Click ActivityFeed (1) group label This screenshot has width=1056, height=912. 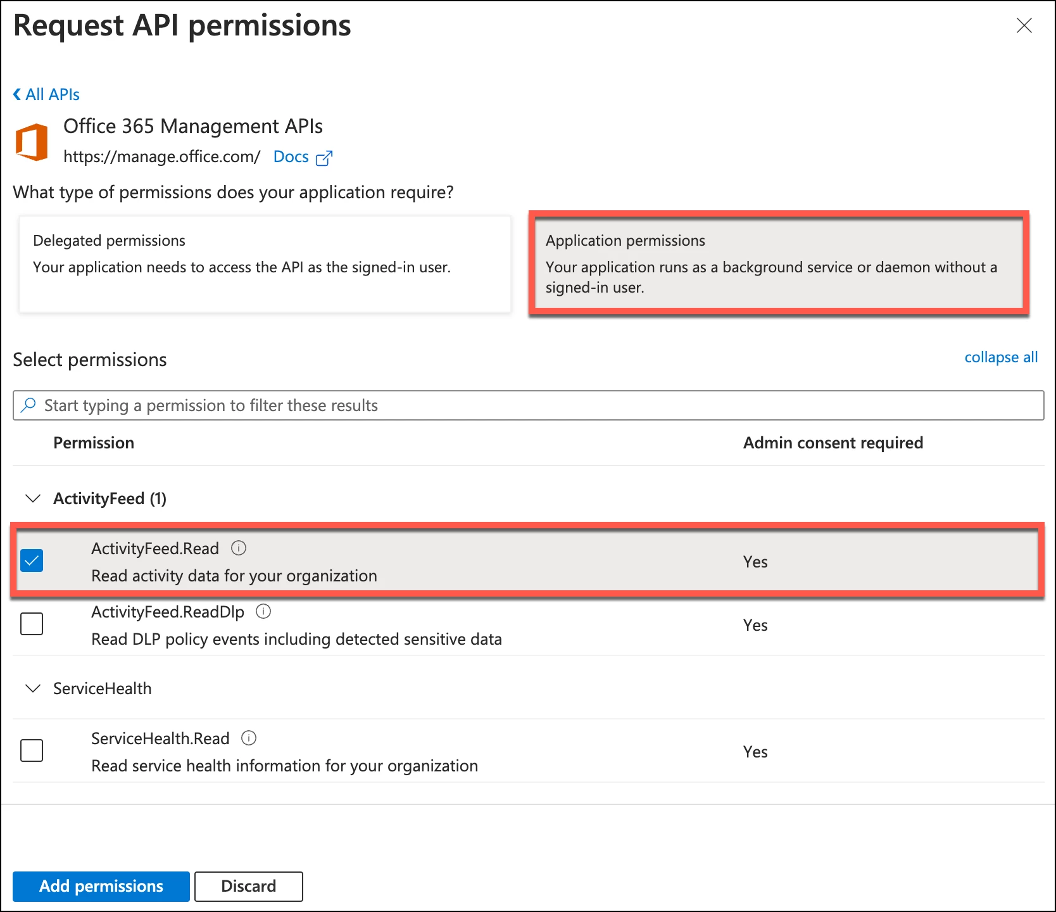click(110, 498)
